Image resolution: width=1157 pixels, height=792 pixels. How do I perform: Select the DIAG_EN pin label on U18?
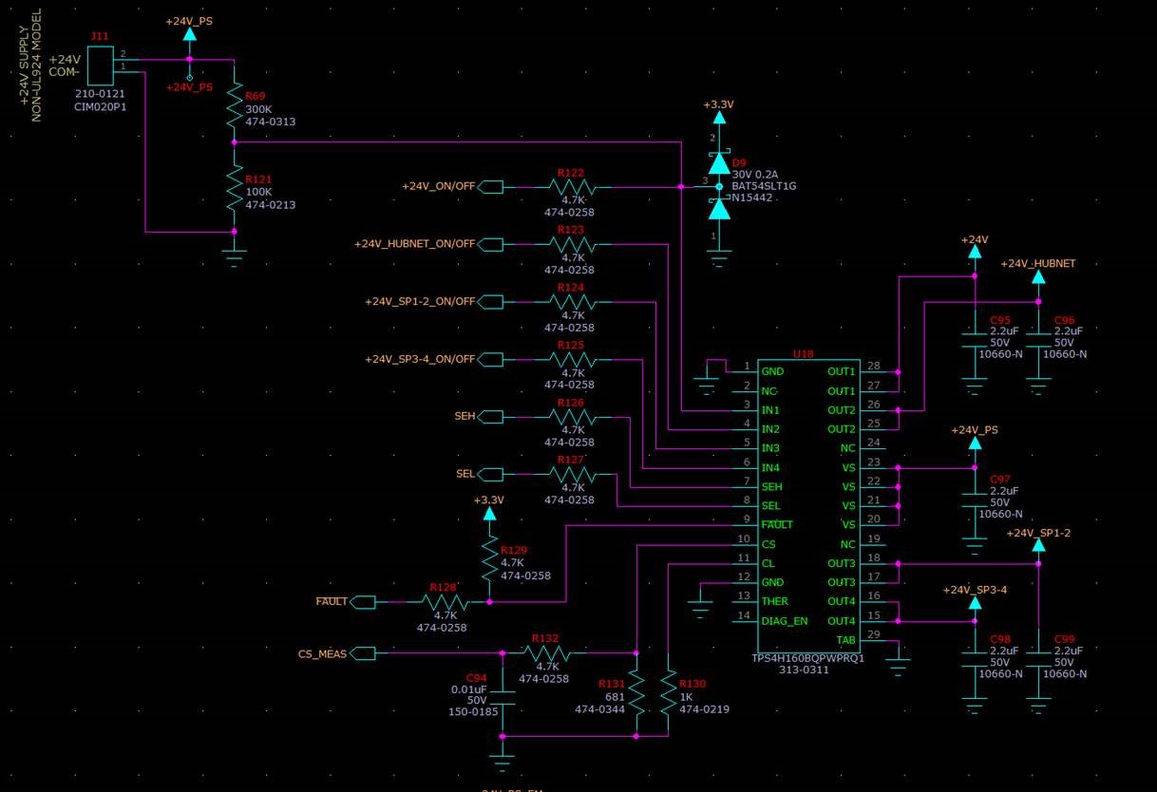click(x=785, y=620)
